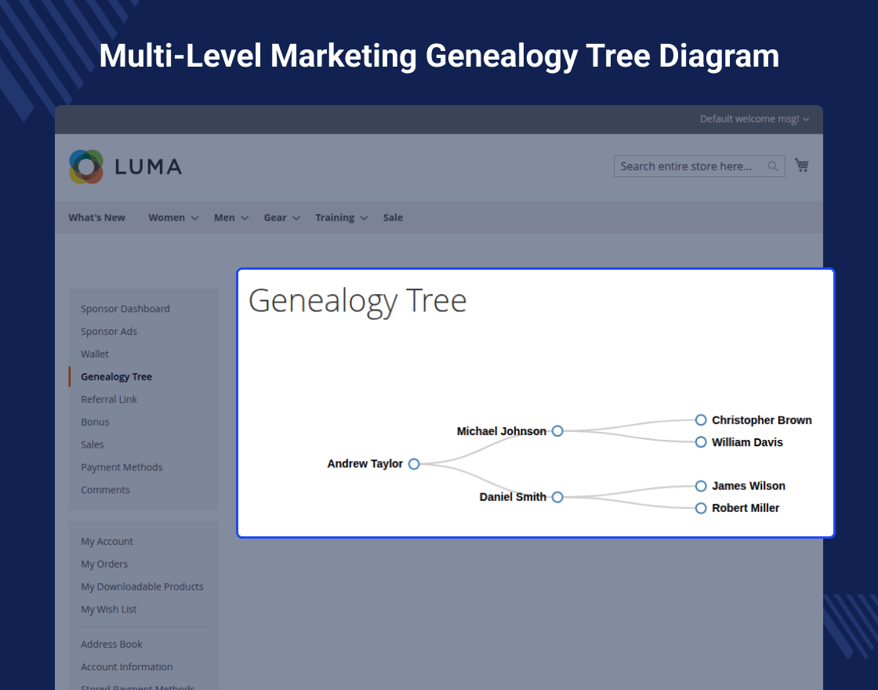
Task: Open the Sale menu item
Action: [x=393, y=217]
